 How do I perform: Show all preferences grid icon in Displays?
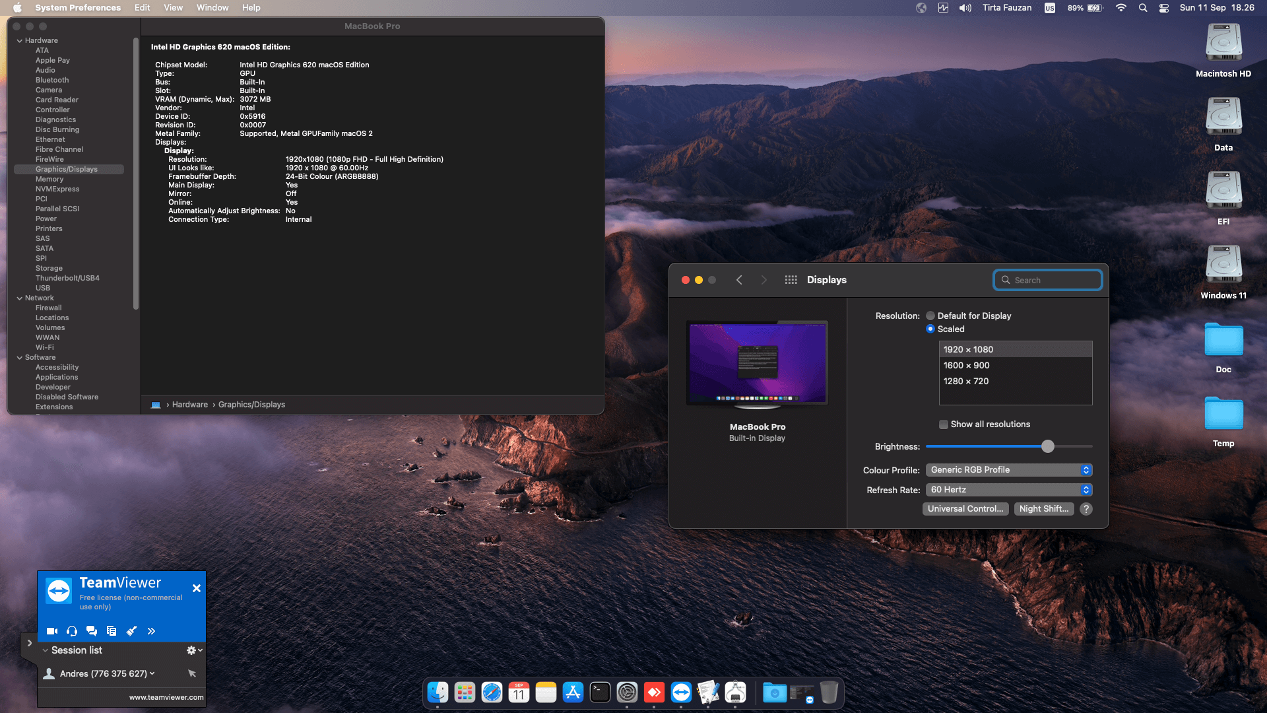[x=791, y=280]
